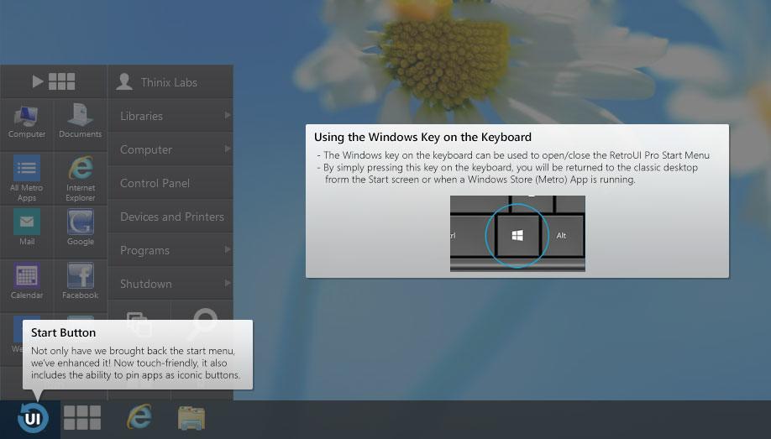Open the All Metro Apps tile

27,178
